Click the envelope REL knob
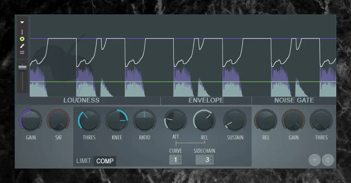351x183 pixels. [x=204, y=120]
